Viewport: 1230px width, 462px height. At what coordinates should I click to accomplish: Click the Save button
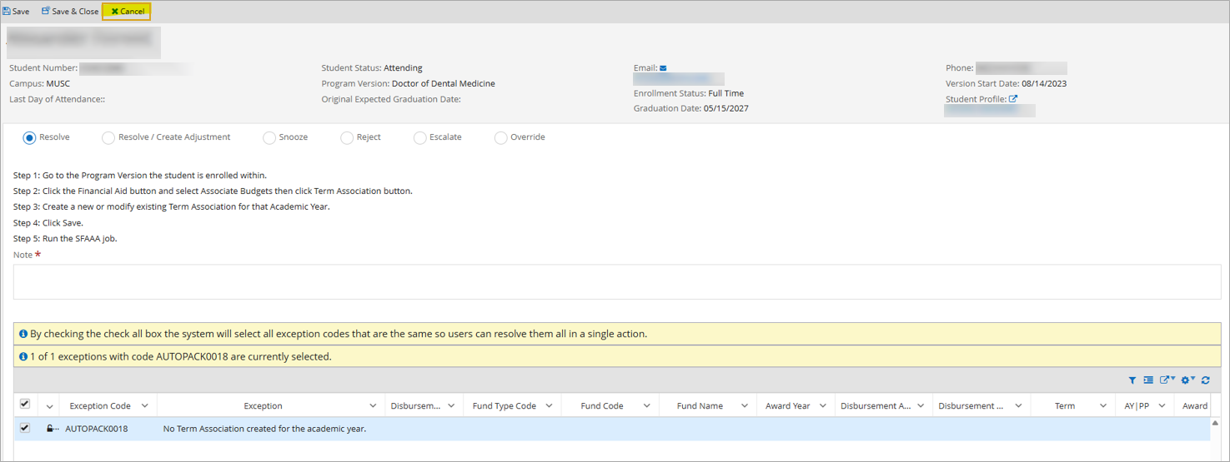[16, 12]
